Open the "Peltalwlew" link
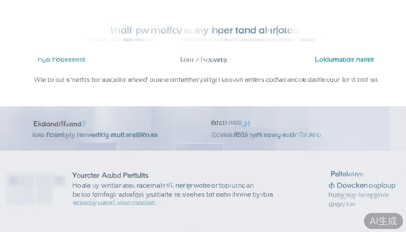The width and height of the screenshot is (406, 232). pos(347,174)
